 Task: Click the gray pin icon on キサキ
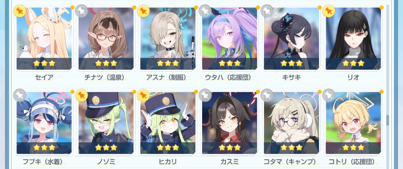267,11
